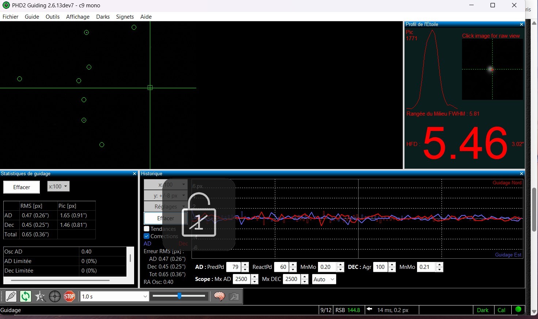
Task: Click the DEC MnMo field showing 0.21
Action: (427, 267)
